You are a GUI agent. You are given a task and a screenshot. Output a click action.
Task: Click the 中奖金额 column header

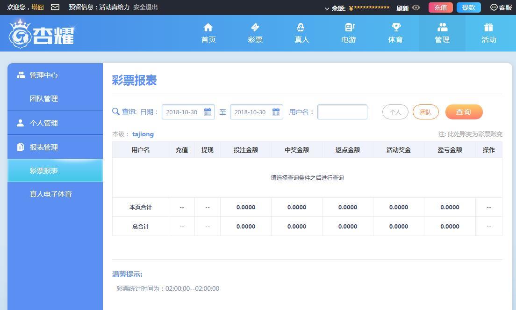tap(297, 150)
